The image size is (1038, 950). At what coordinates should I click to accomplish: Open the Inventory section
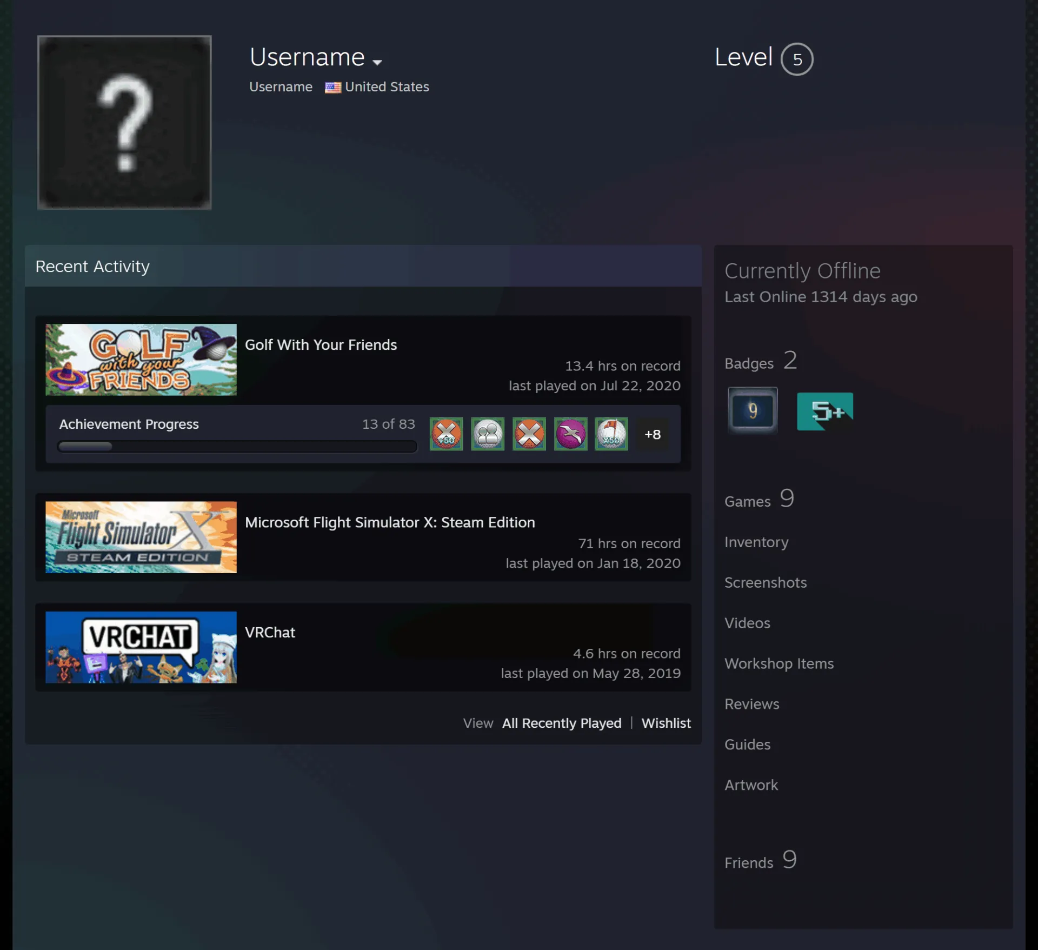click(756, 542)
